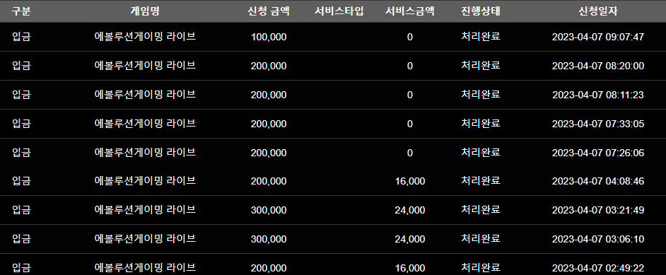Click the timestamp 2023-04-07 07:26:06
The image size is (666, 275).
click(598, 153)
